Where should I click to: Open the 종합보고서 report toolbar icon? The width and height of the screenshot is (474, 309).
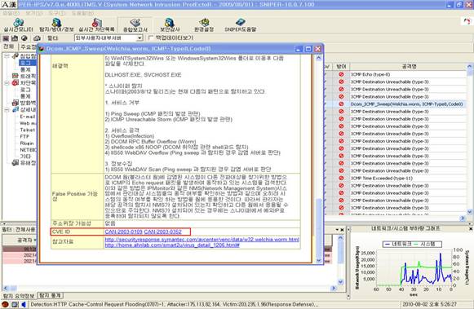click(x=135, y=24)
